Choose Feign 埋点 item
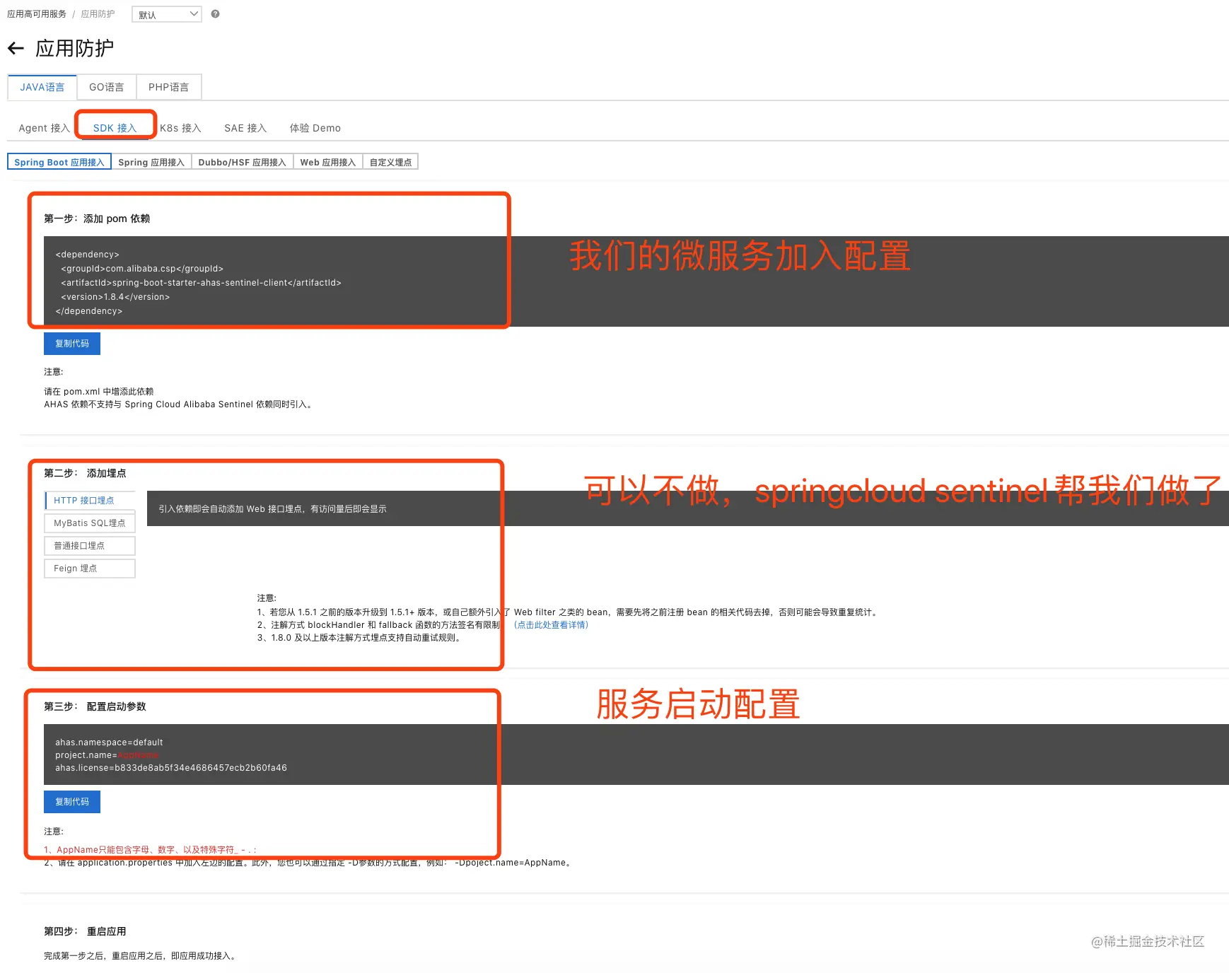 click(90, 569)
